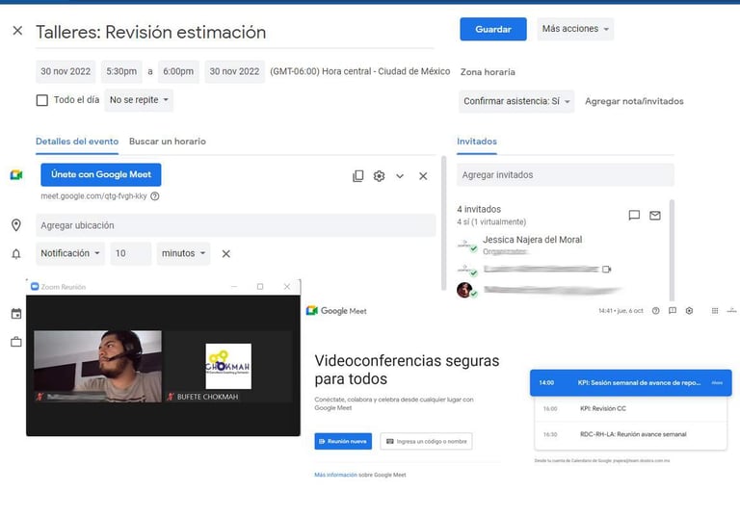Image resolution: width=740 pixels, height=518 pixels.
Task: Select the Invitados tab
Action: pos(477,142)
